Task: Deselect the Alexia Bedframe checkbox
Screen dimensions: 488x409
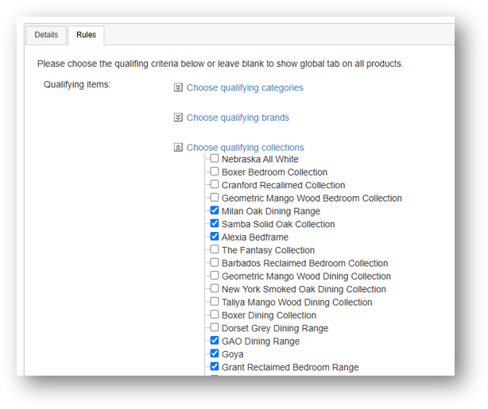Action: pyautogui.click(x=215, y=237)
